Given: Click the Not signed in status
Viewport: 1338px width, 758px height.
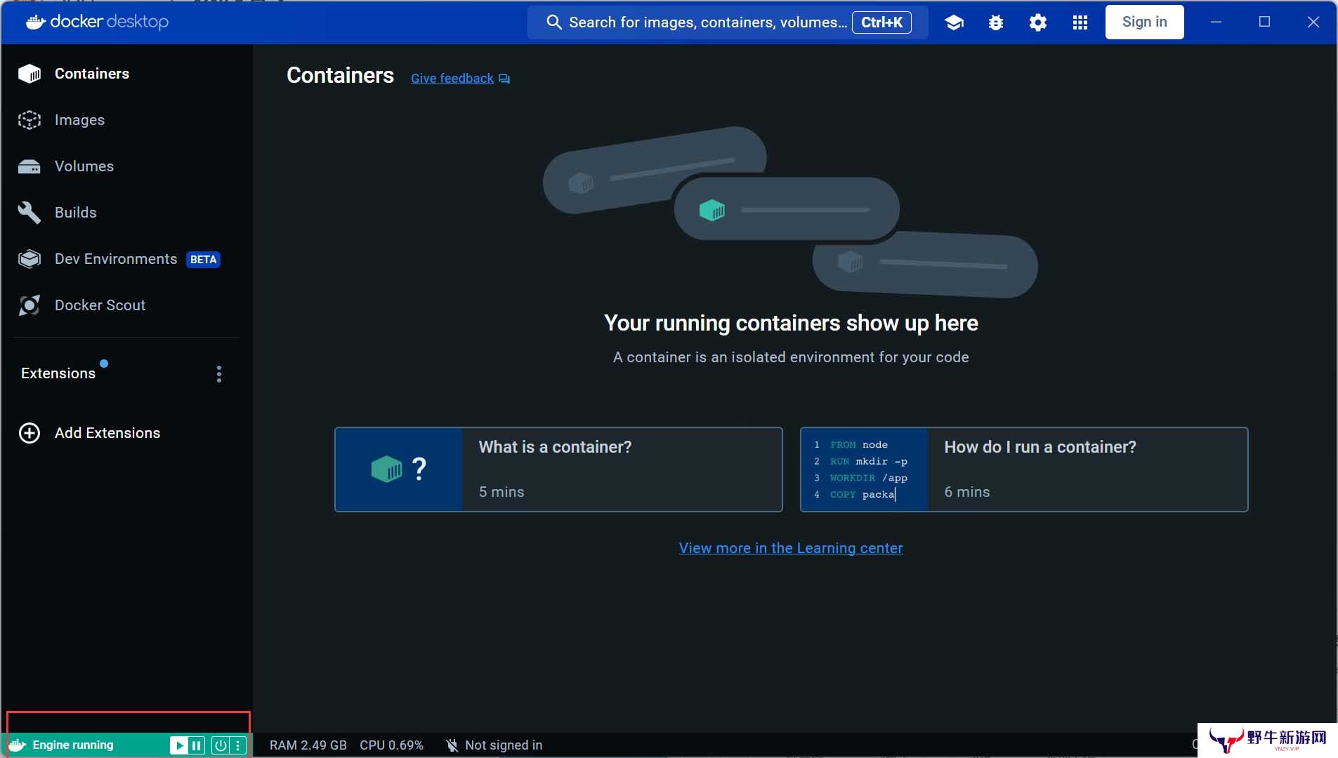Looking at the screenshot, I should 504,745.
